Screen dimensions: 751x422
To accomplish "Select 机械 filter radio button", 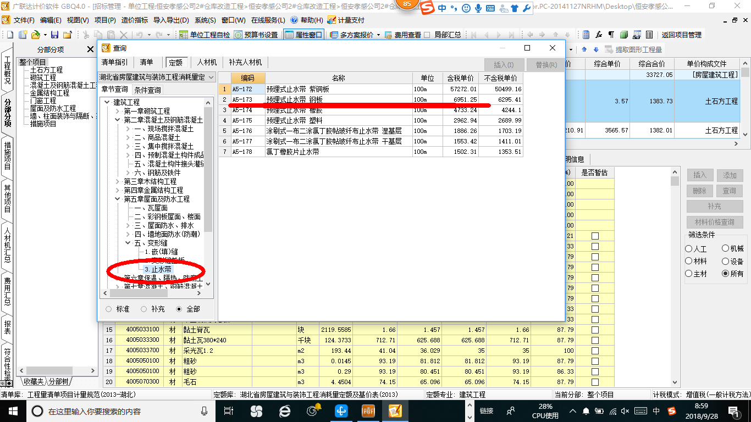I will click(x=726, y=249).
